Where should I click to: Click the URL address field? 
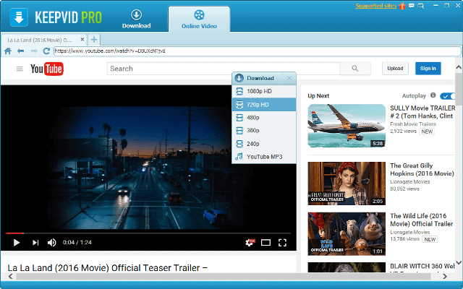tap(258, 51)
